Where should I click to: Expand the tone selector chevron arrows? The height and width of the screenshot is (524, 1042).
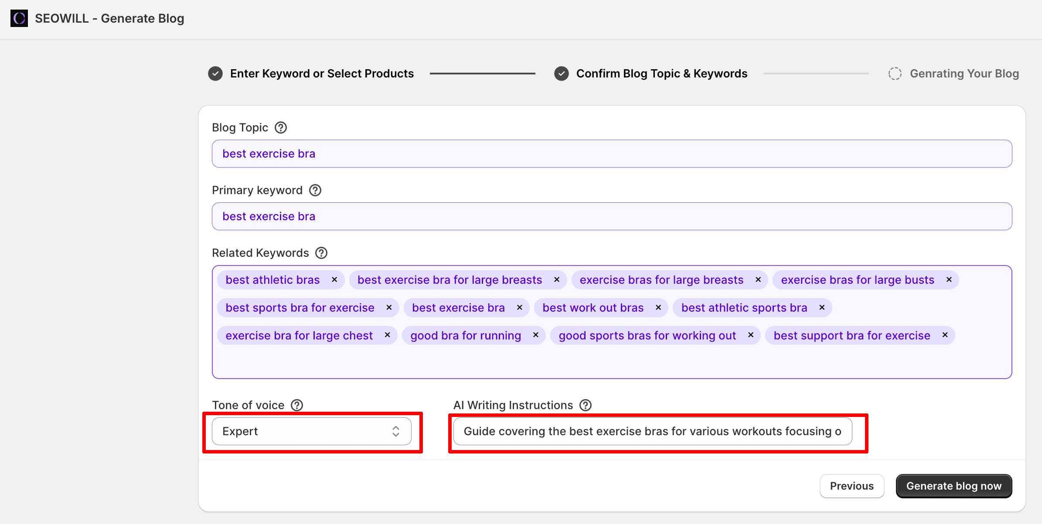[x=395, y=431]
